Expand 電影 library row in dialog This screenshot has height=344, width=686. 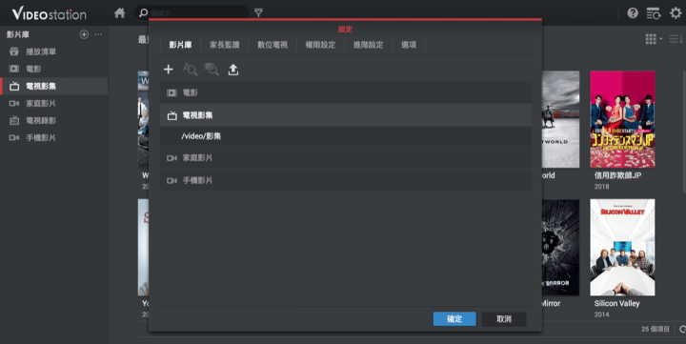346,92
